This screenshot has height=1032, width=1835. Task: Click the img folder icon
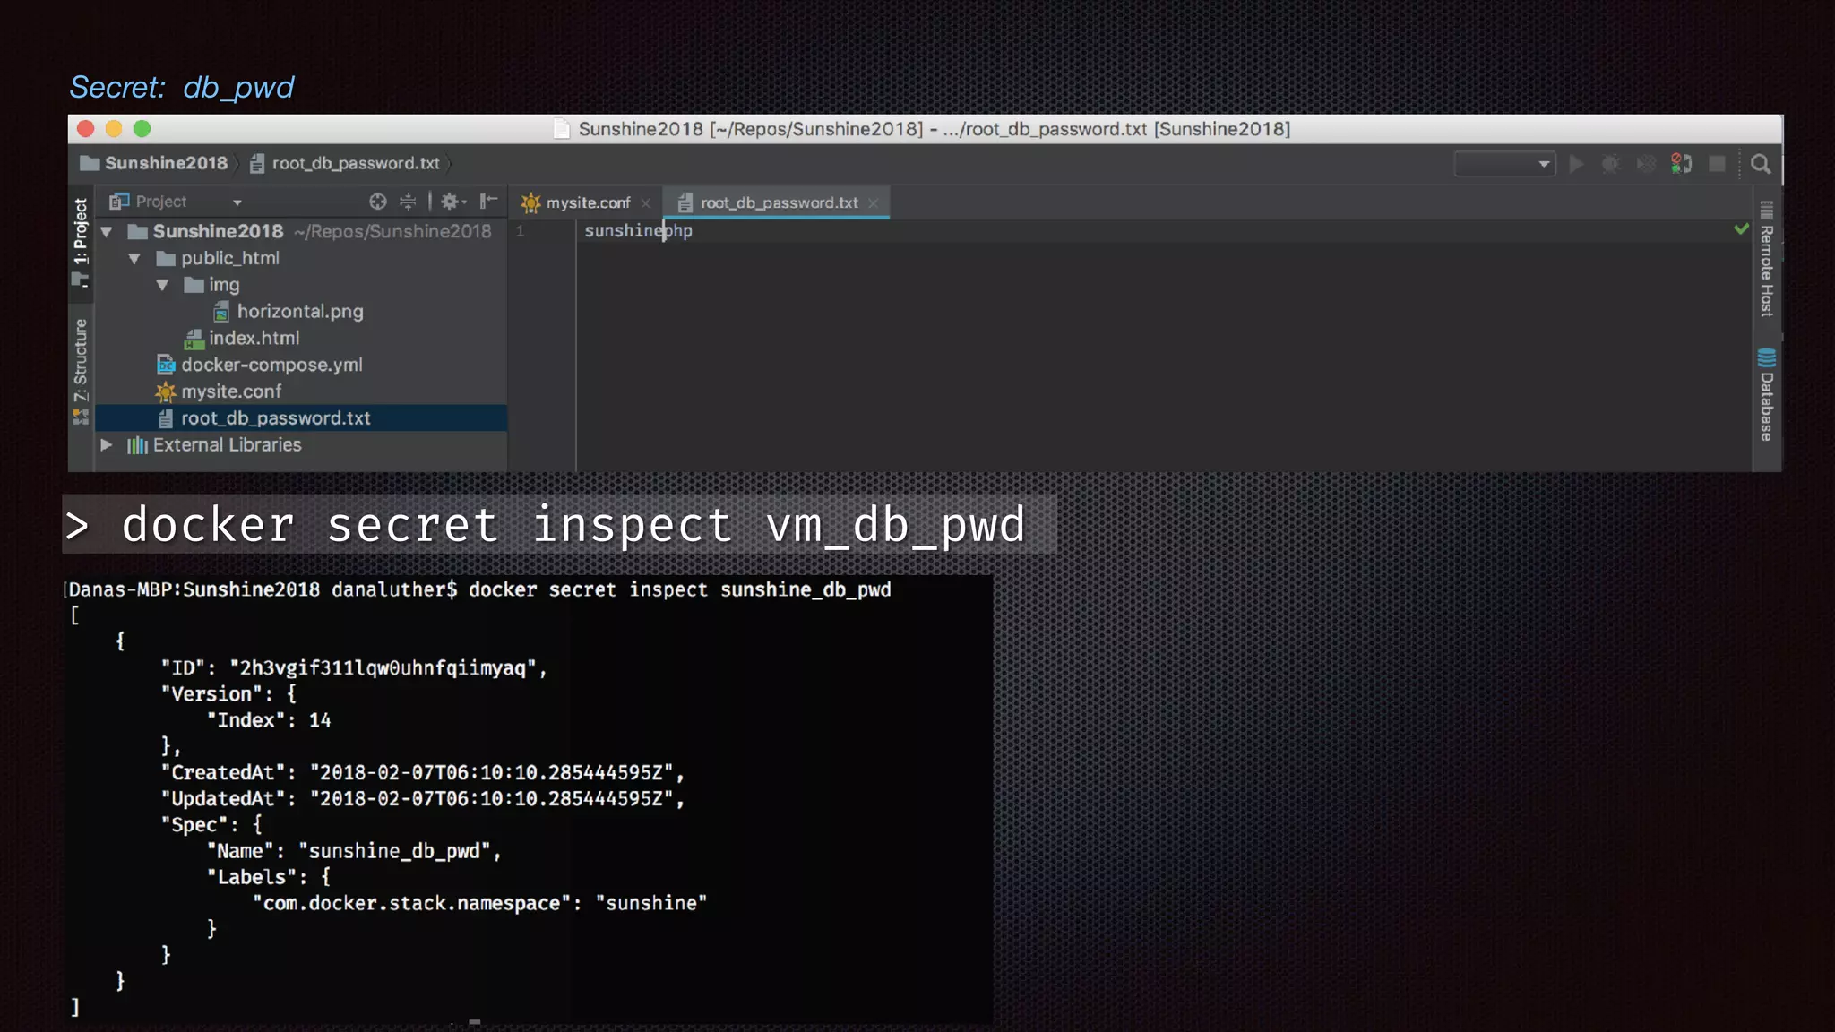[x=194, y=286]
